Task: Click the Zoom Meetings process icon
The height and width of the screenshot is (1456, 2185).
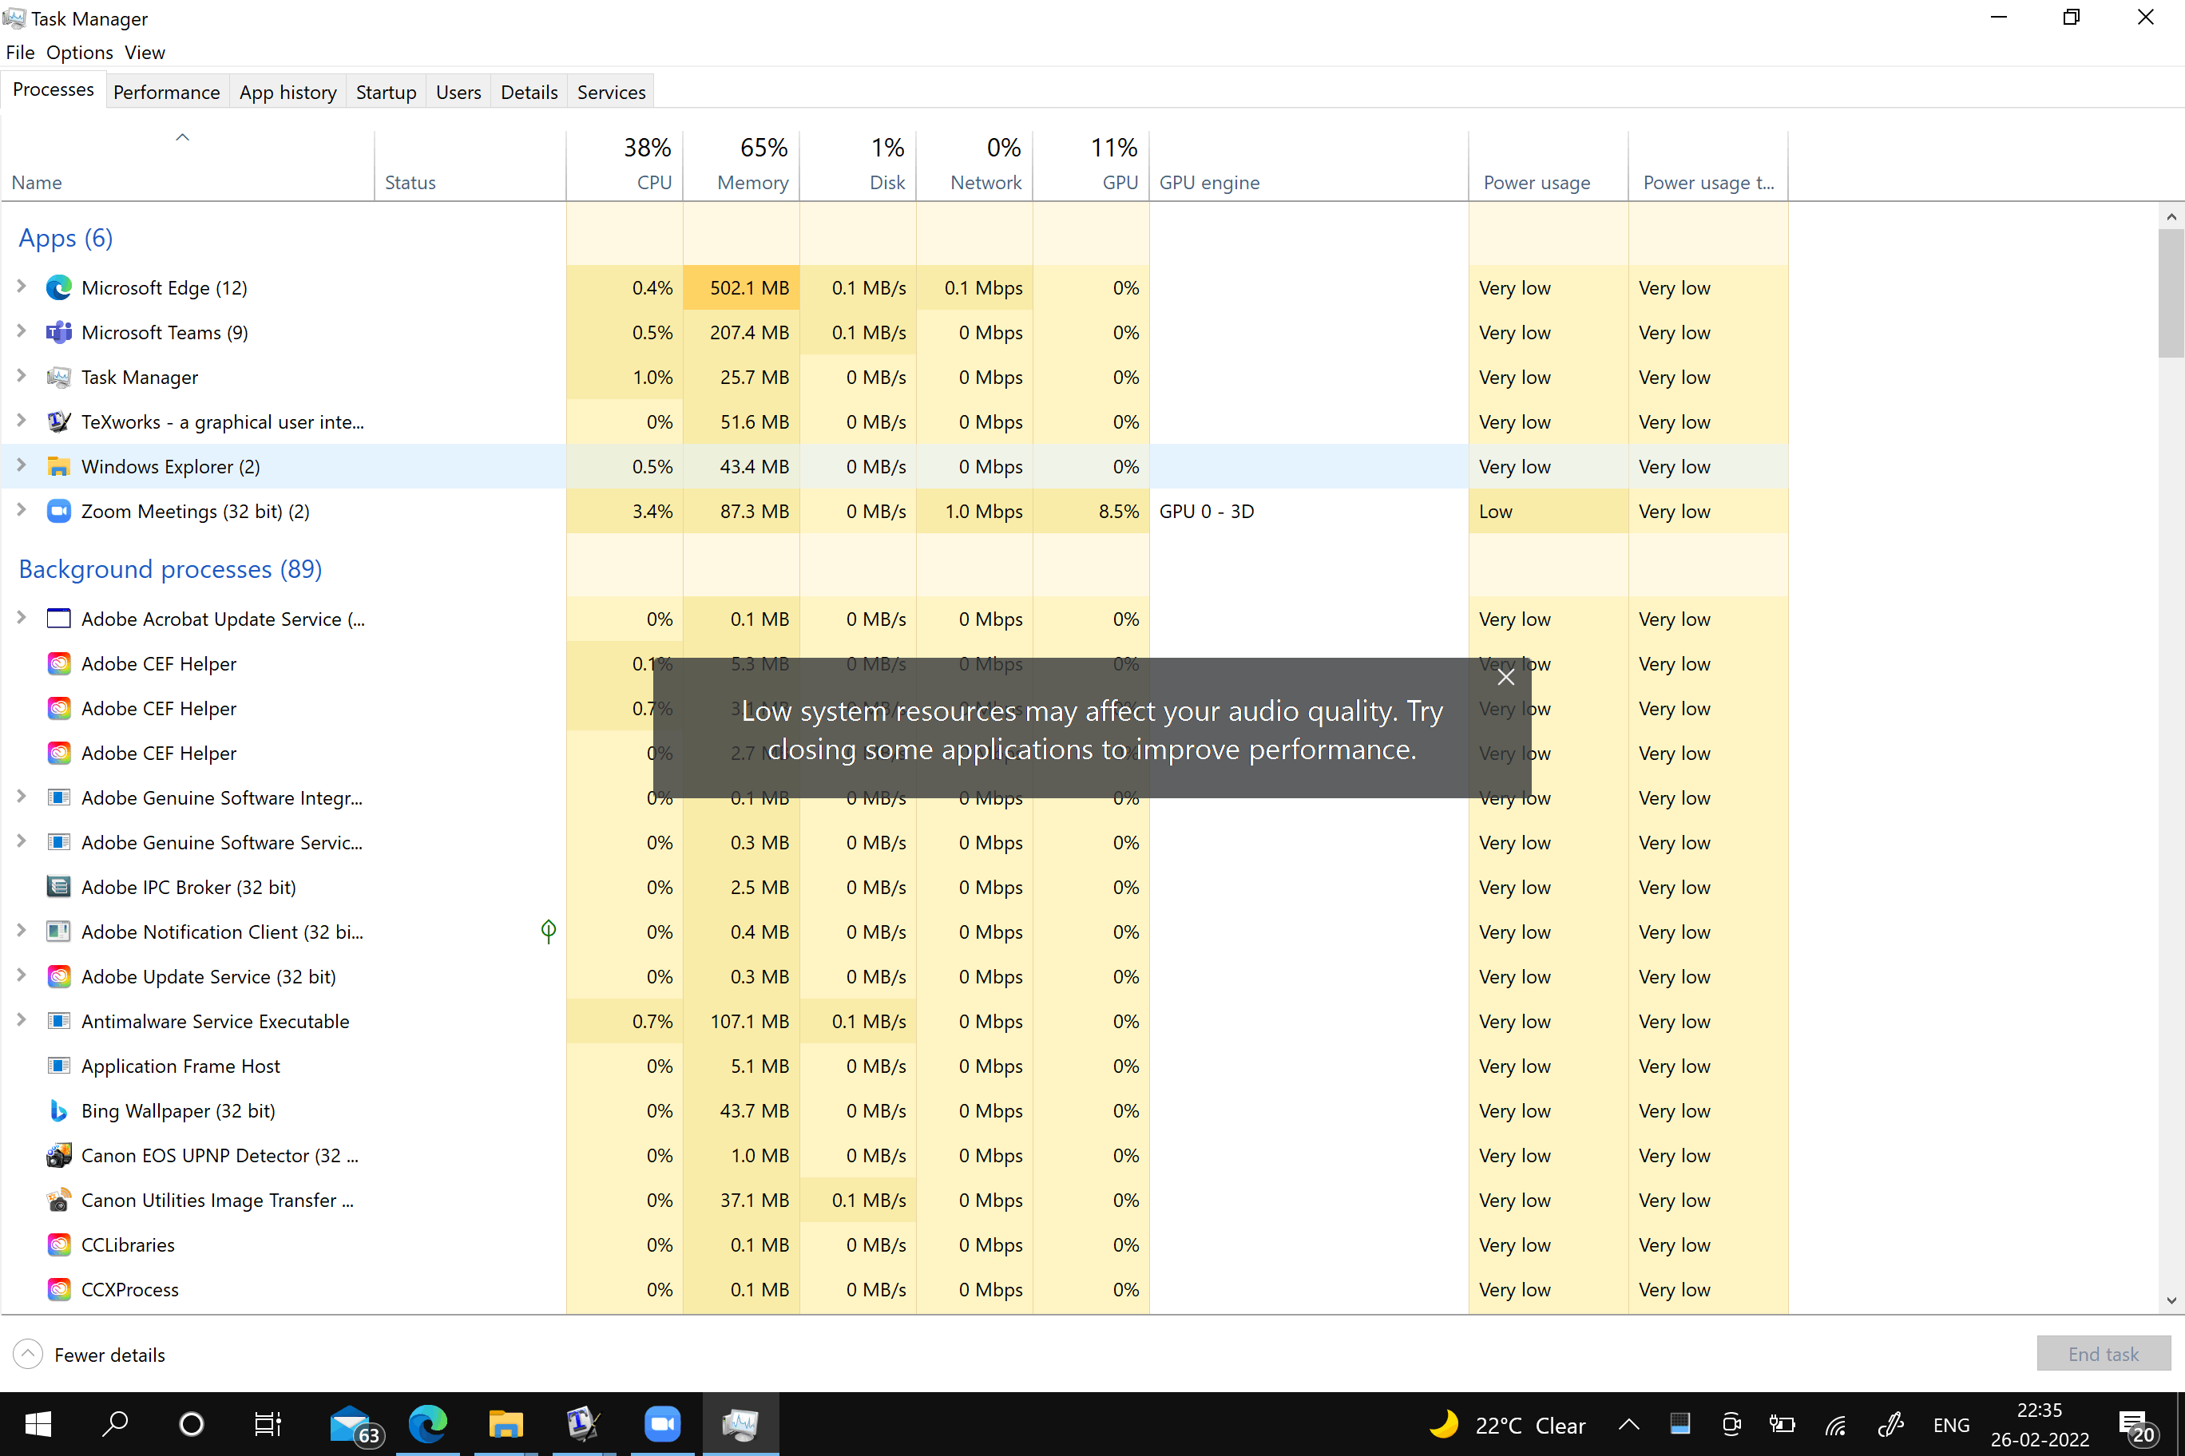Action: (58, 511)
